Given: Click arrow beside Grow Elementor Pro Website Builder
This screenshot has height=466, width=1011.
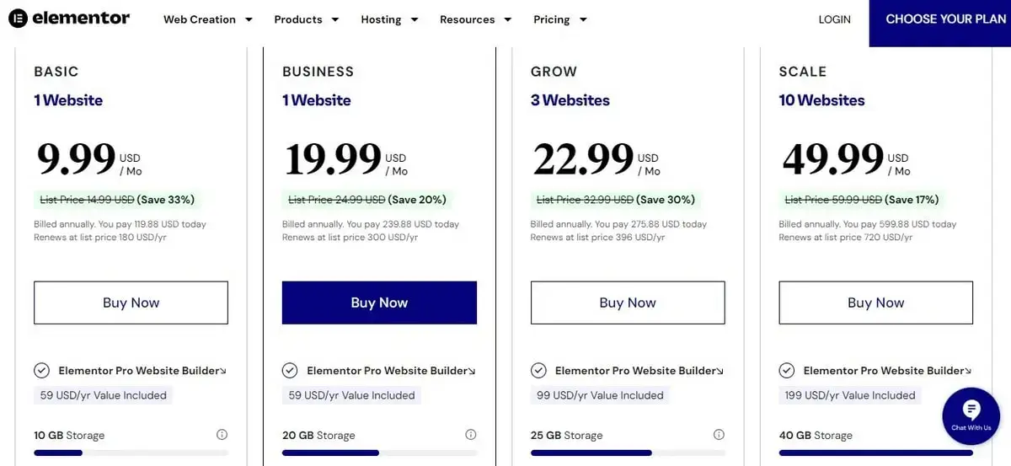Looking at the screenshot, I should click(x=719, y=372).
